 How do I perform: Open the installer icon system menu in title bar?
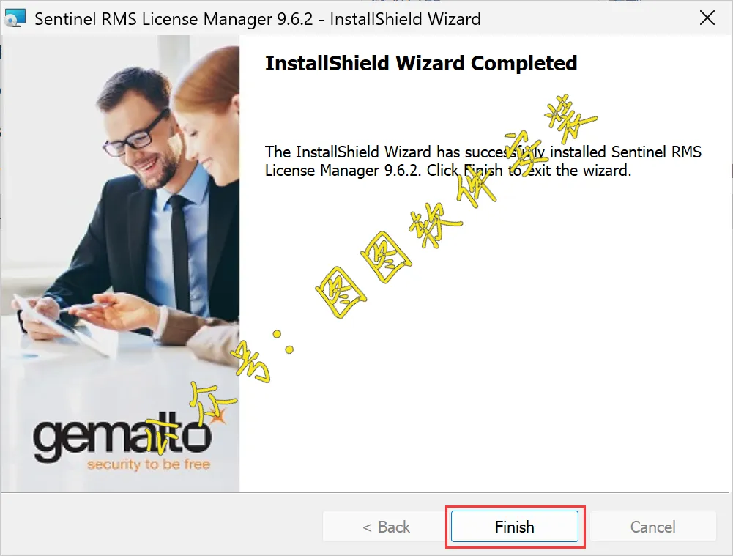tap(14, 18)
